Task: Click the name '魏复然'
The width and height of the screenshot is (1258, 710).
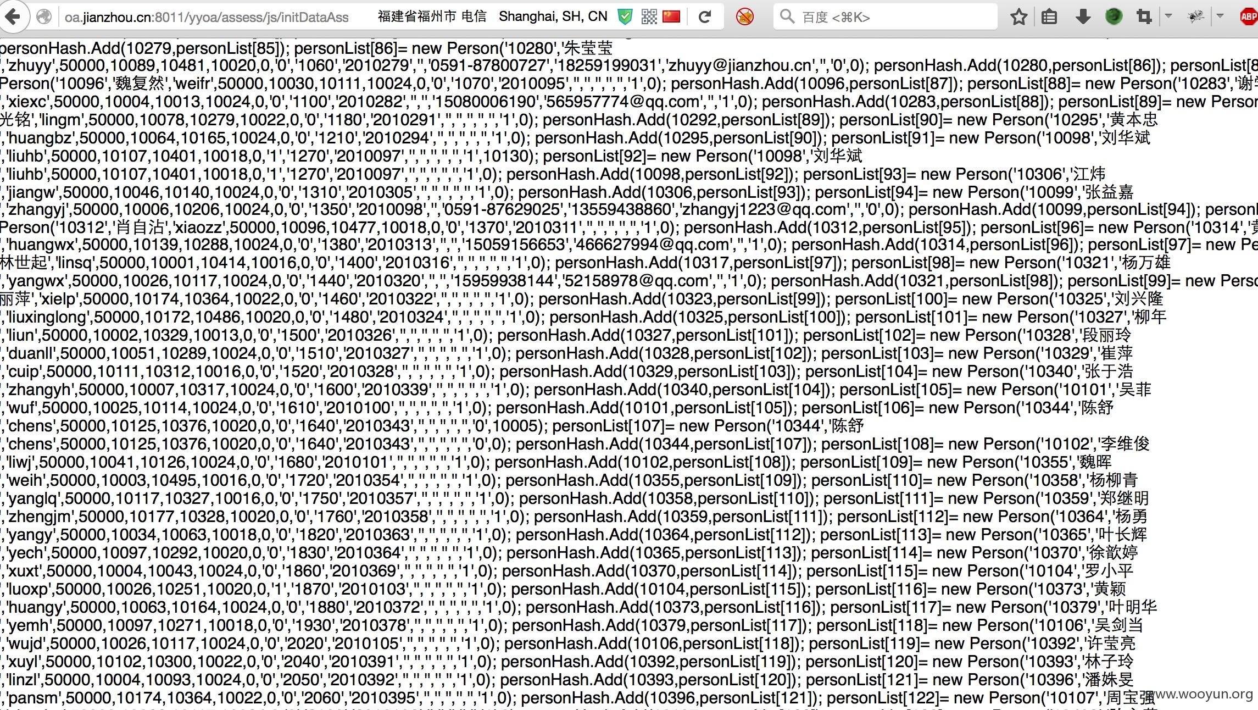Action: pyautogui.click(x=141, y=84)
